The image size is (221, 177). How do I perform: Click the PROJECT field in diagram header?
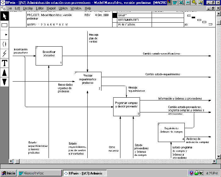click(49, 17)
